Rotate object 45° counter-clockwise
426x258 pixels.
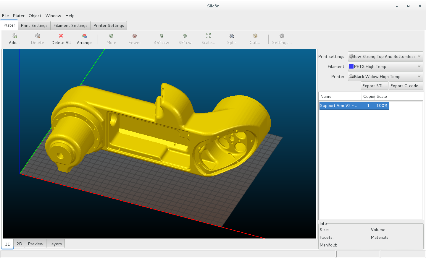point(162,36)
